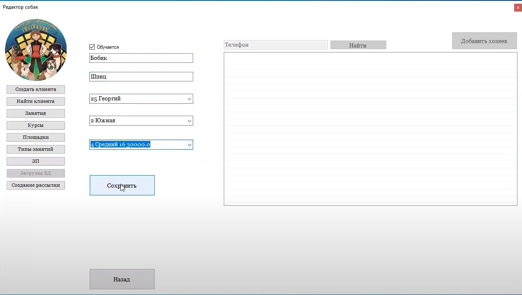The height and width of the screenshot is (295, 522).
Task: Click the breed field containing Шпиц
Action: (x=141, y=76)
